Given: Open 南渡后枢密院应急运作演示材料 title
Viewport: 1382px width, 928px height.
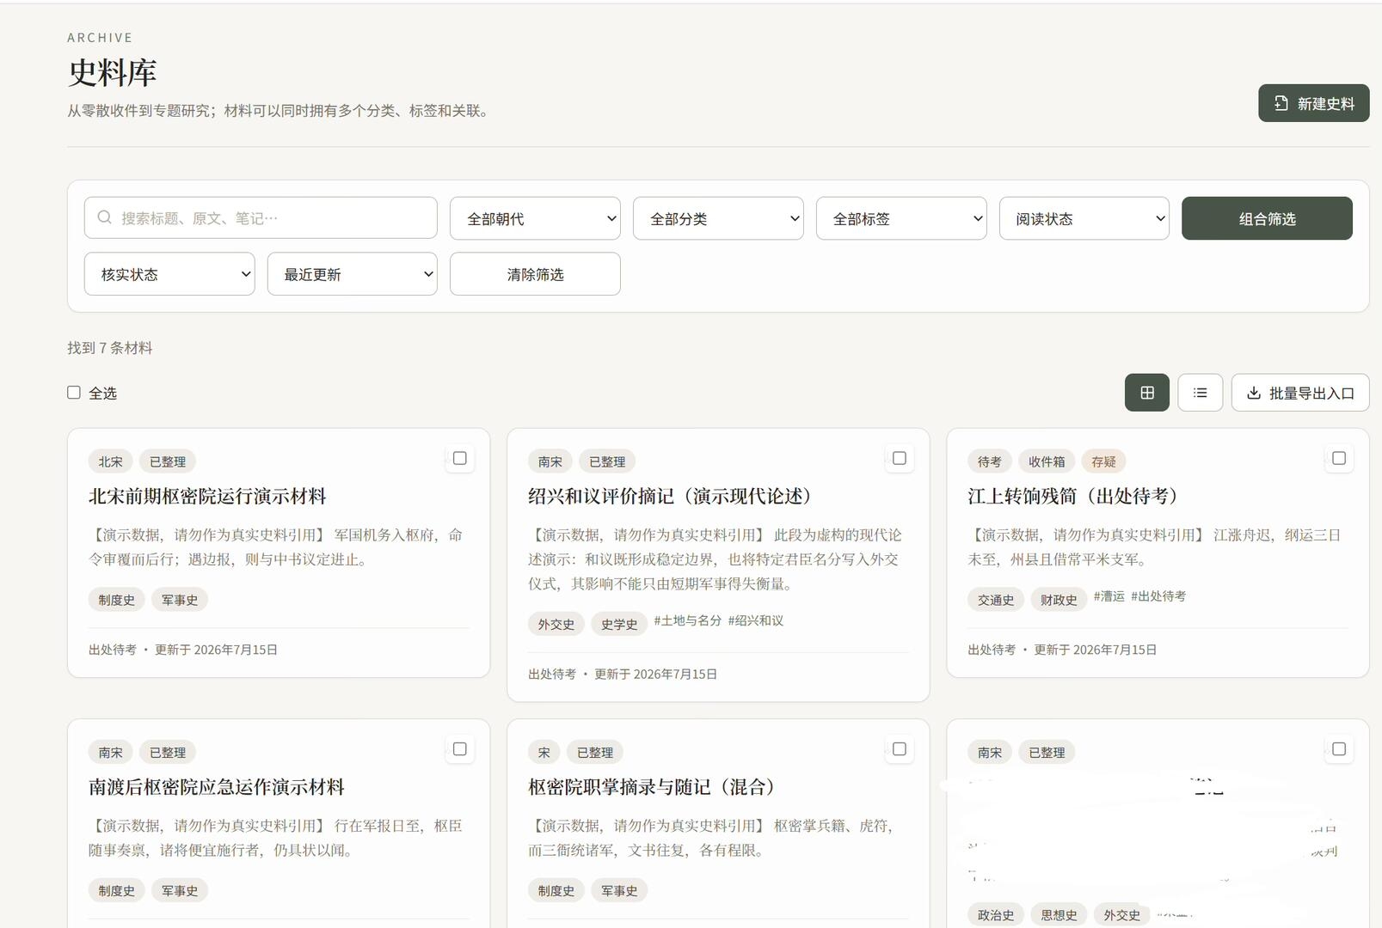Looking at the screenshot, I should 217,787.
